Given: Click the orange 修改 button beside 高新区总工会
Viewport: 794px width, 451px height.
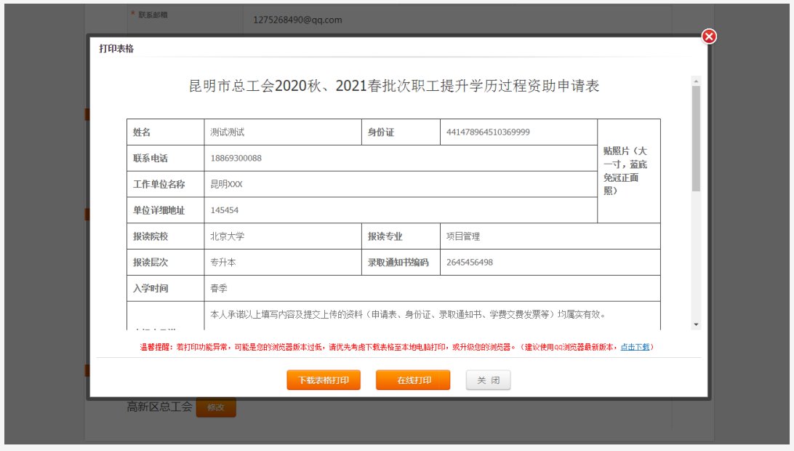Looking at the screenshot, I should (x=216, y=407).
